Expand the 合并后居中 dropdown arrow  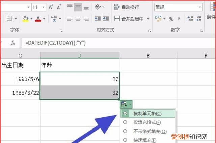pos(148,19)
